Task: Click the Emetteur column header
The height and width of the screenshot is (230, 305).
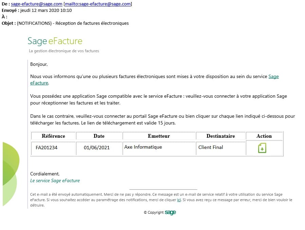Action: pos(159,136)
